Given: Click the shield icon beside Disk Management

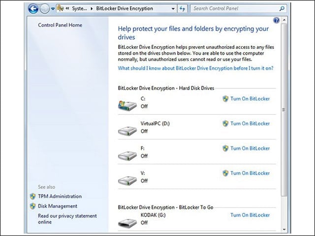Looking at the screenshot, I should pos(33,206).
